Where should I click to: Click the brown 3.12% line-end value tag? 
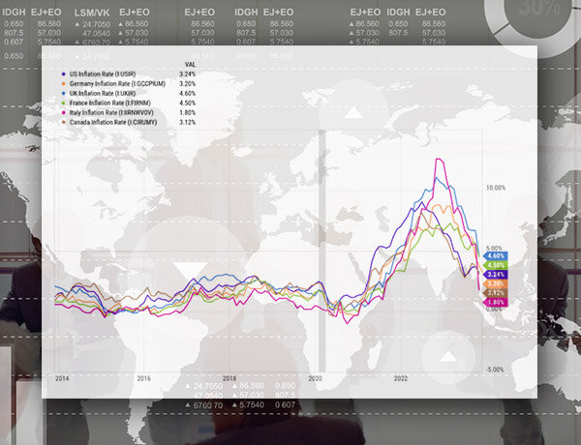496,293
